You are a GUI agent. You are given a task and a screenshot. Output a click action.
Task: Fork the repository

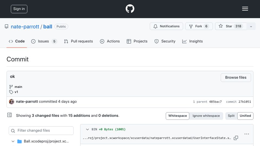pos(199,26)
